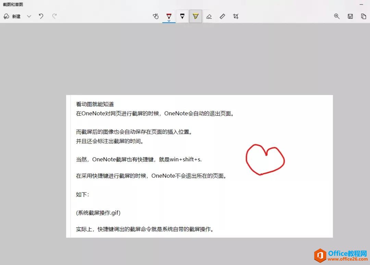Save the annotated screenshot
Image resolution: width=370 pixels, height=265 pixels.
tap(350, 16)
